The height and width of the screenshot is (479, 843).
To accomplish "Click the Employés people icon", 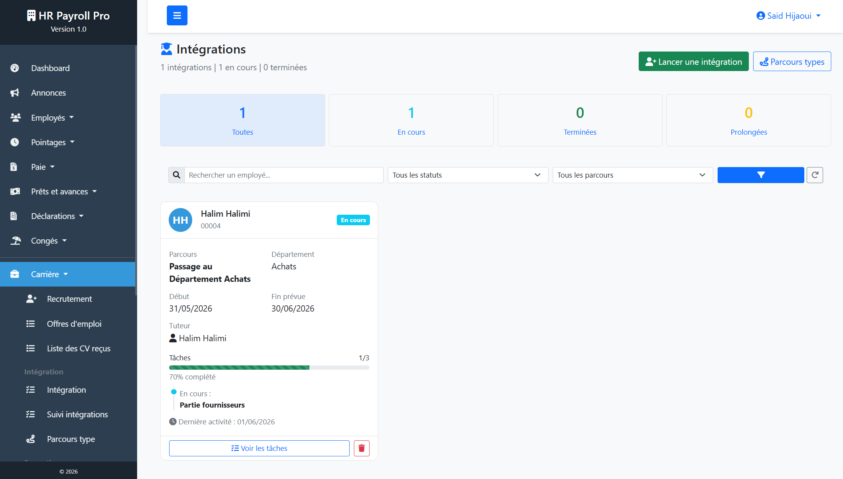I will click(x=15, y=118).
